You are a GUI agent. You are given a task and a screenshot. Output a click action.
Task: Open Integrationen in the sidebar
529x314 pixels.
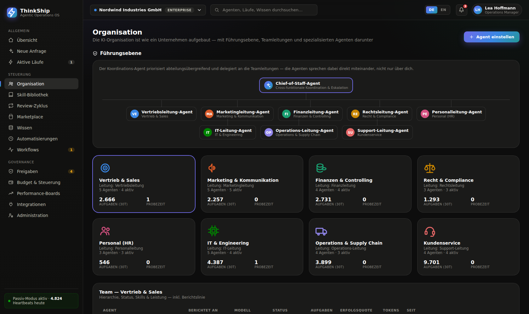coord(41,204)
